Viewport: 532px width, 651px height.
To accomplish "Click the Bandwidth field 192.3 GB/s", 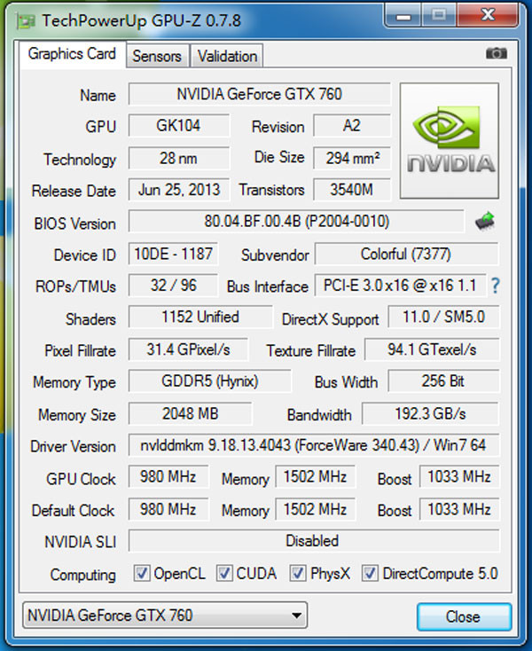I will point(430,413).
